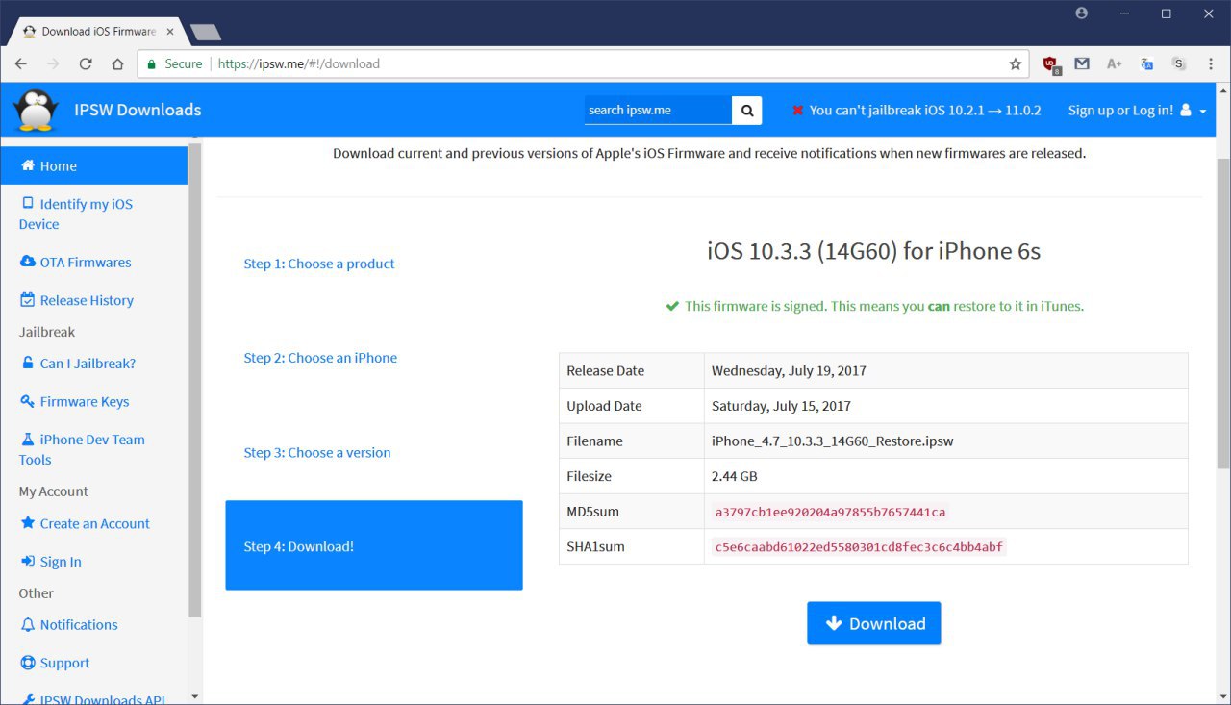Viewport: 1231px width, 705px height.
Task: Click the blue Download button
Action: (x=874, y=623)
